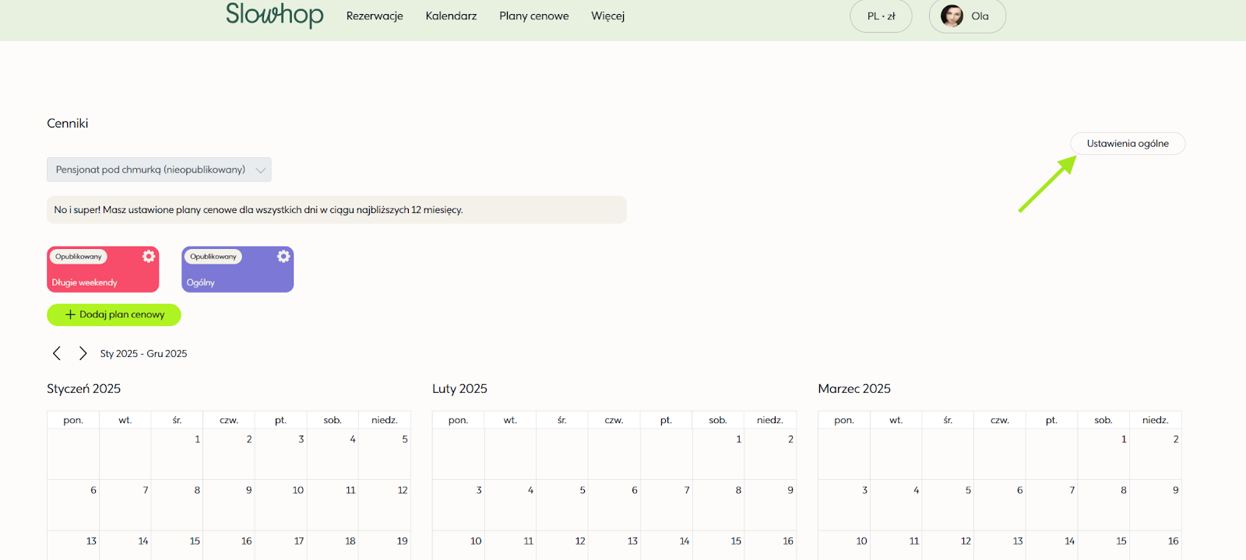Open the PL · zł language currency selector
Image resolution: width=1246 pixels, height=560 pixels.
coord(881,16)
